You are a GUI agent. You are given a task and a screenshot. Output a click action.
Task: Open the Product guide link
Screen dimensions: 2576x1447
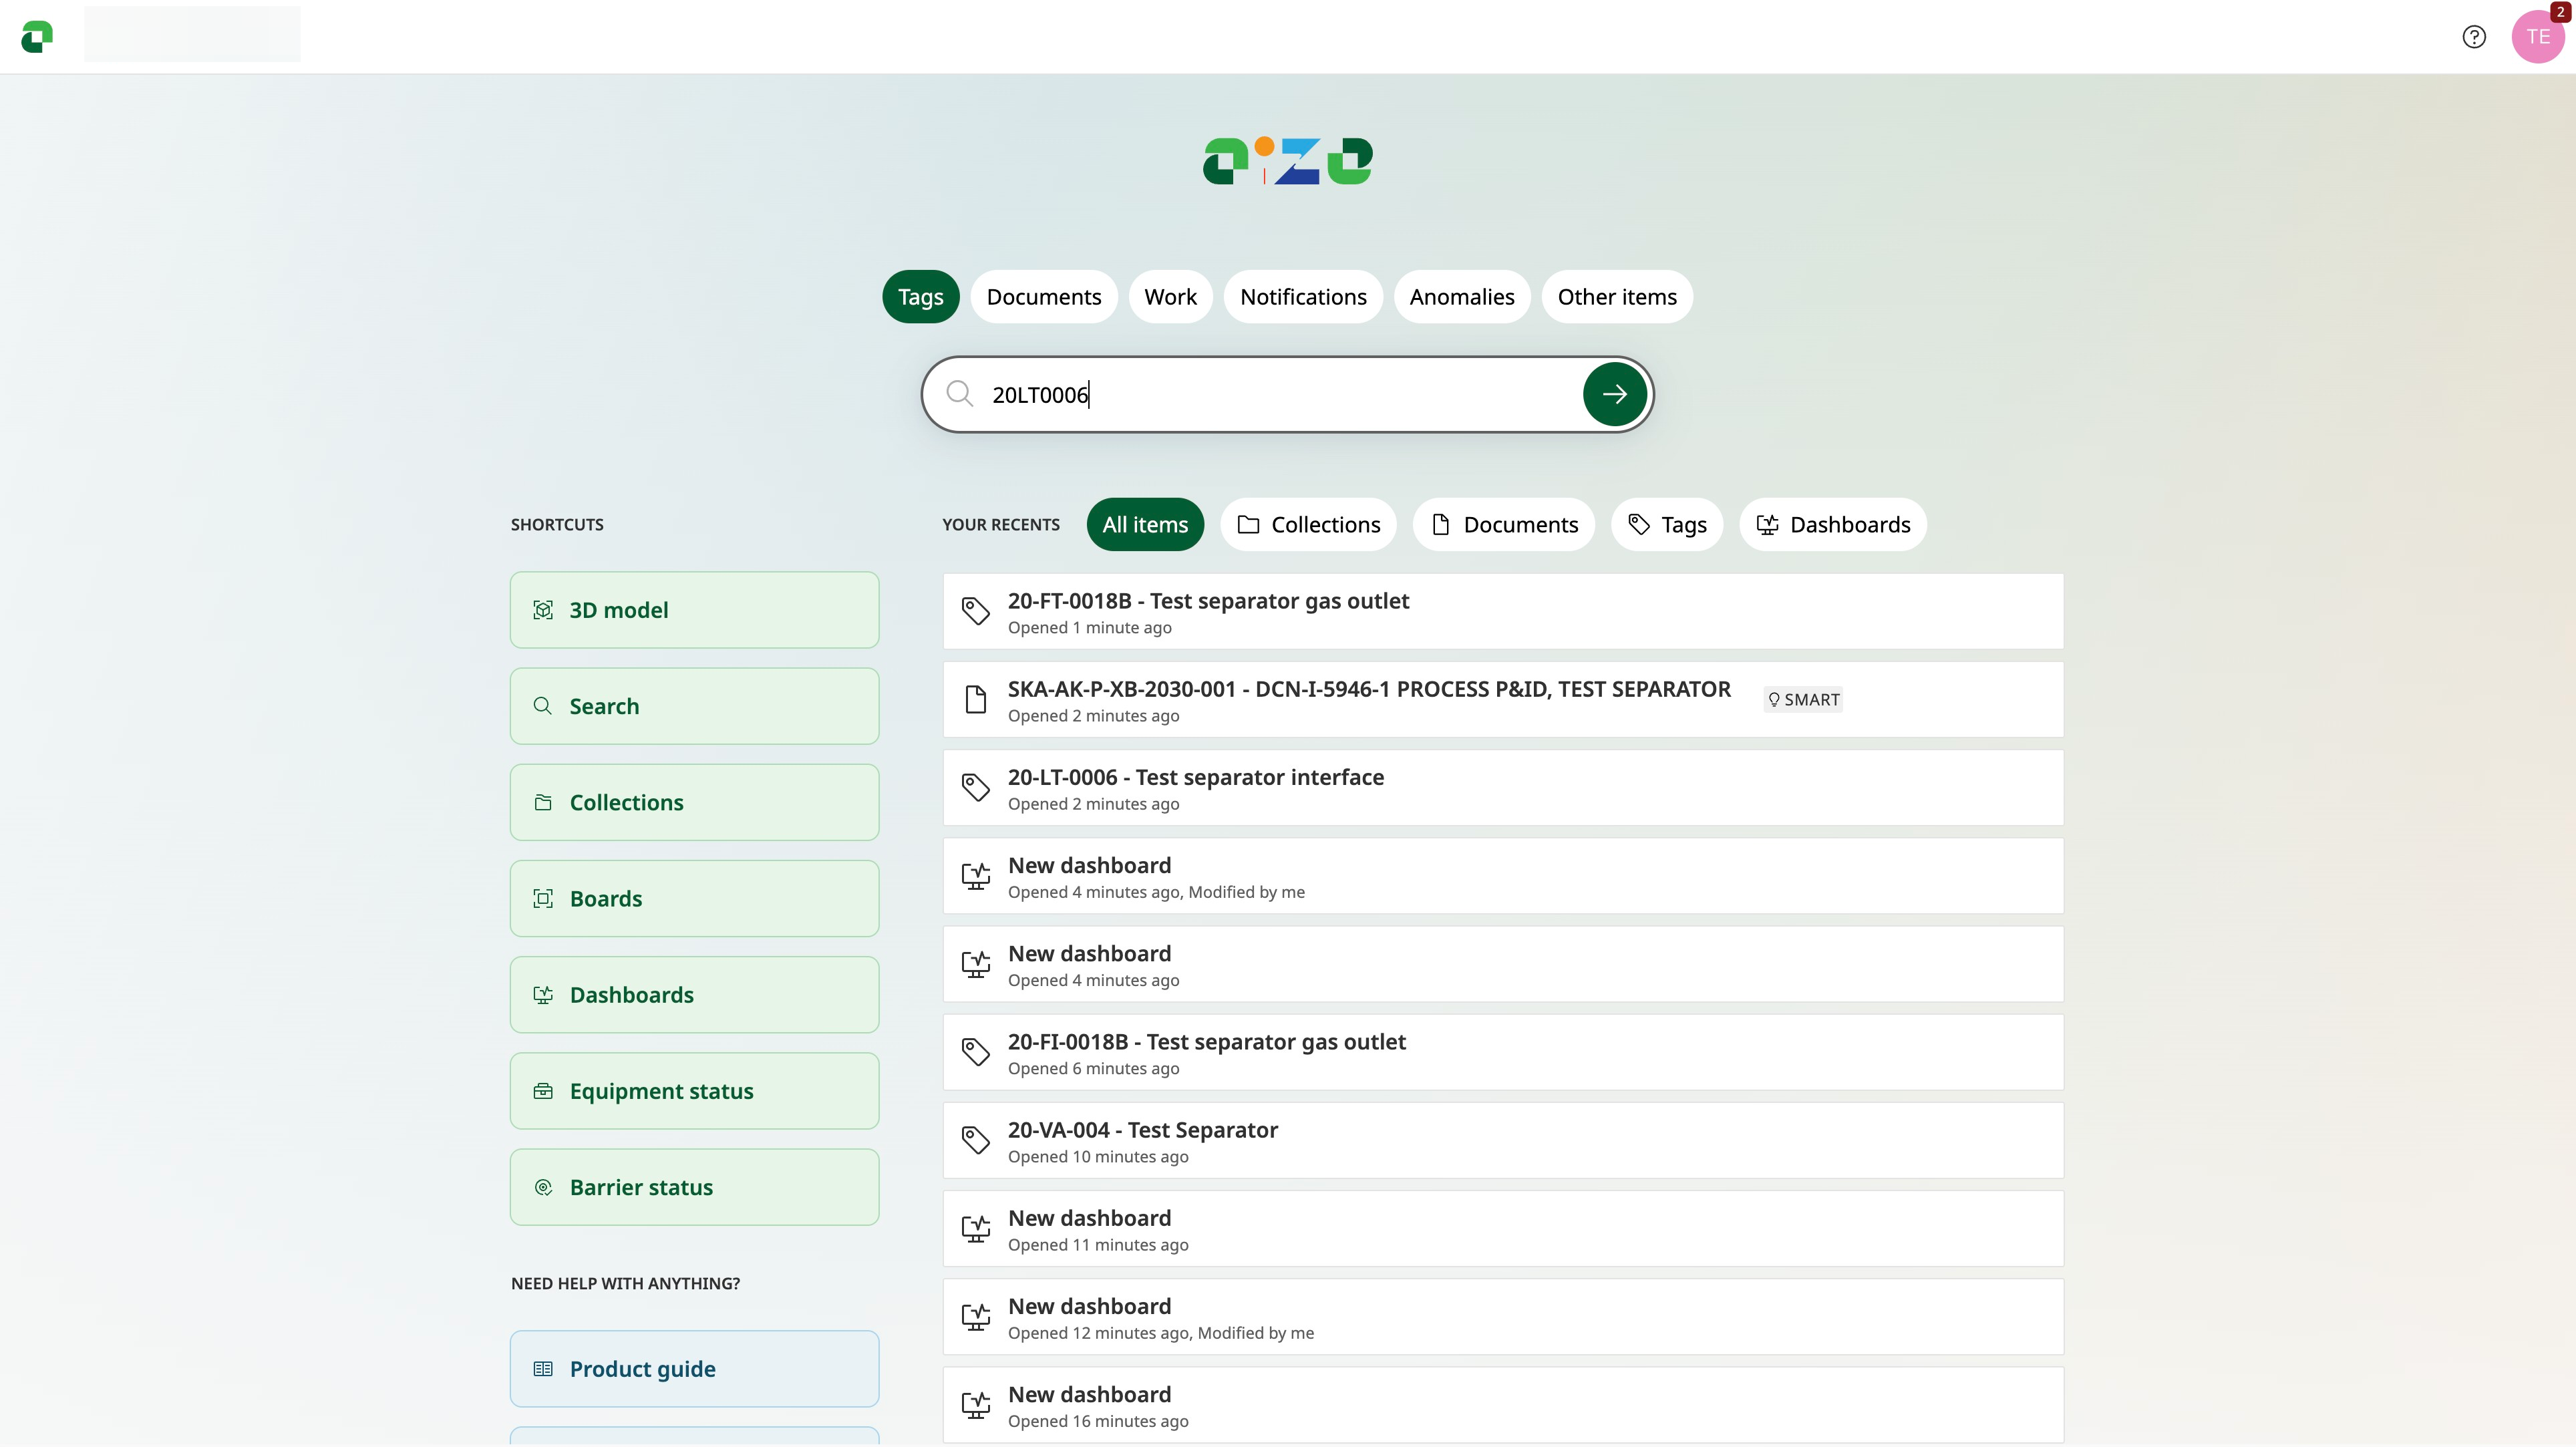pos(694,1369)
